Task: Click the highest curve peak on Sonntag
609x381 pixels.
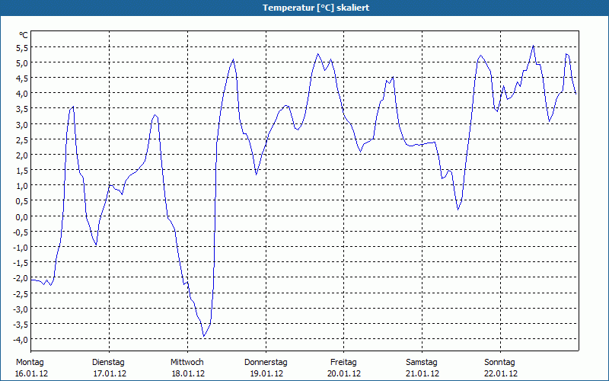Action: pyautogui.click(x=534, y=46)
